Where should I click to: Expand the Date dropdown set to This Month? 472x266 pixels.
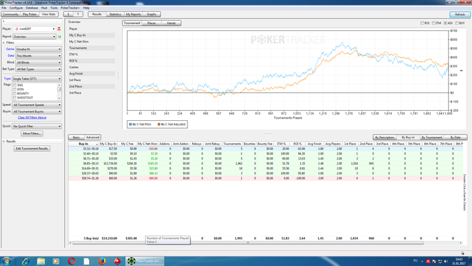pyautogui.click(x=38, y=56)
